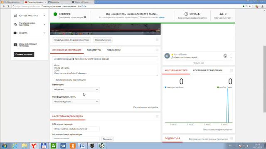This screenshot has height=149, width=266.
Task: Open the green A application on taskbar
Action: [x=53, y=146]
